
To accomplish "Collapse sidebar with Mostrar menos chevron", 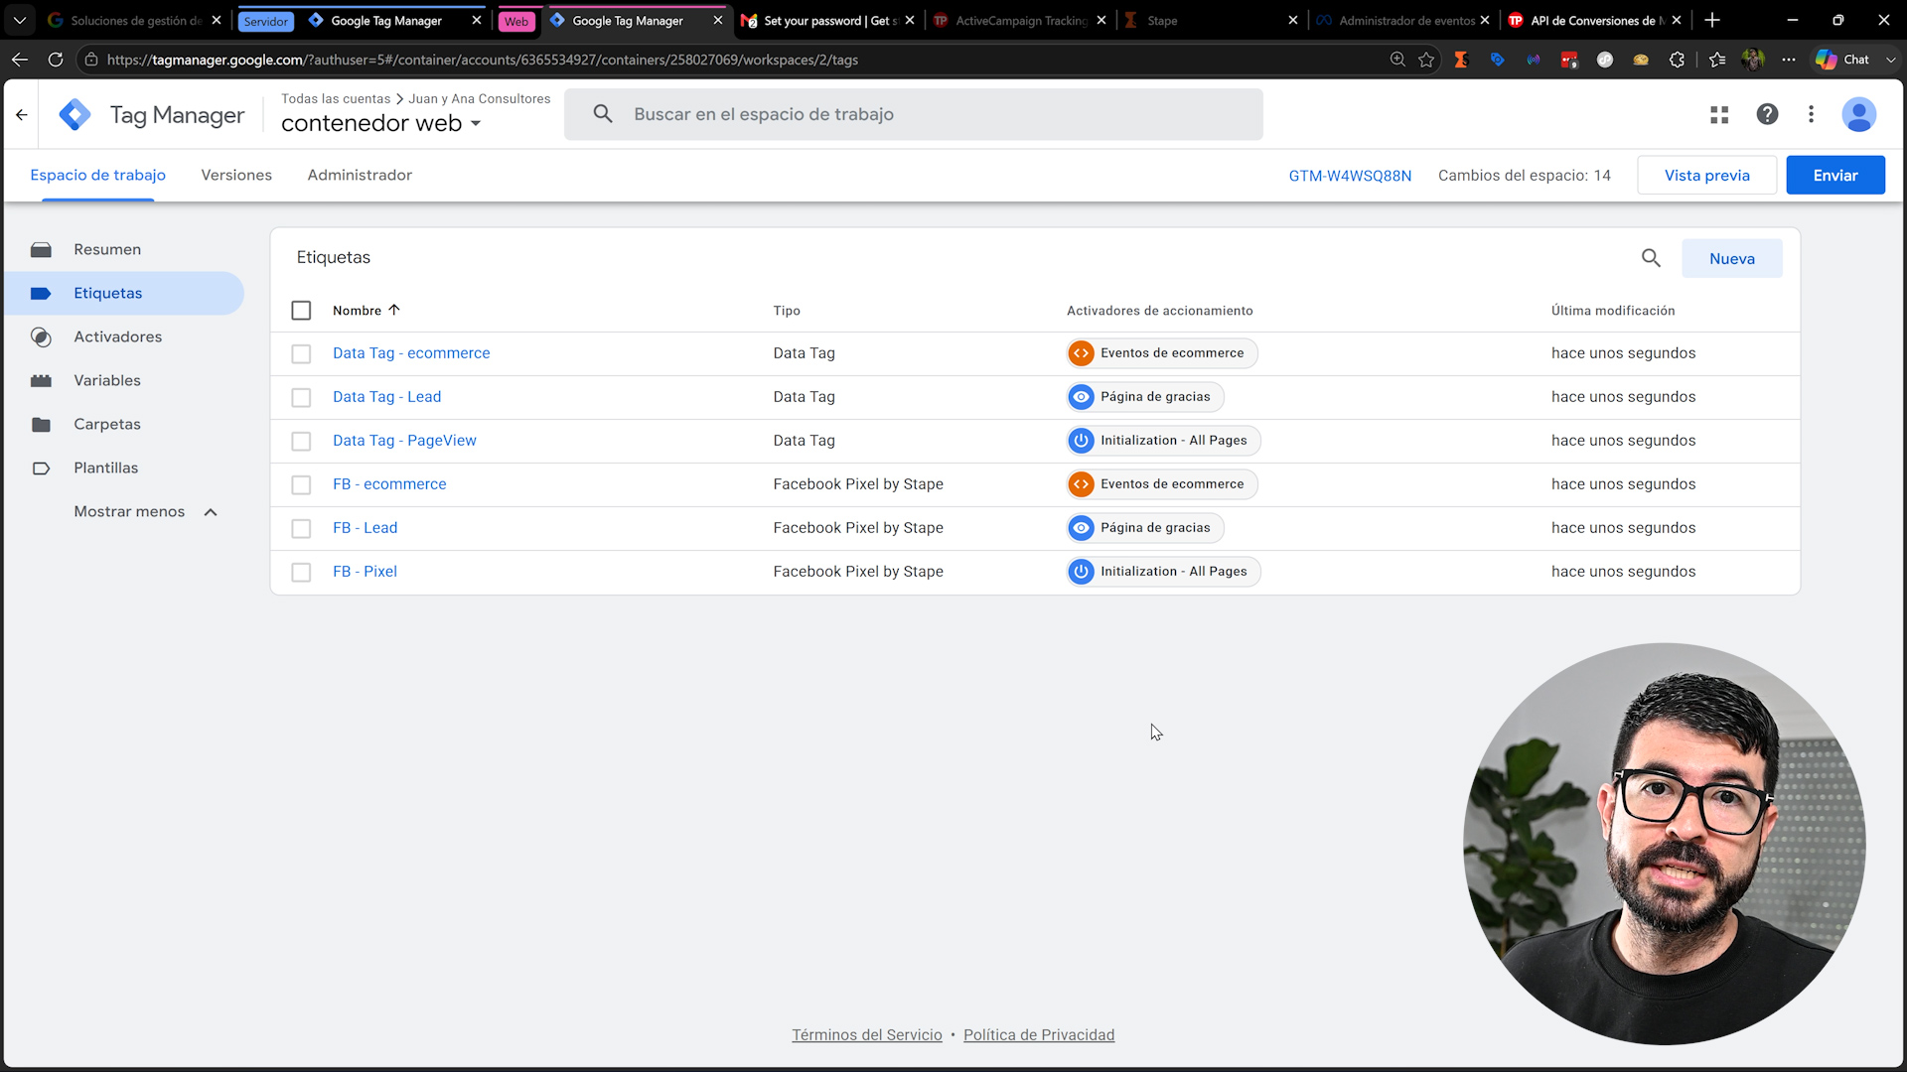I will 211,512.
